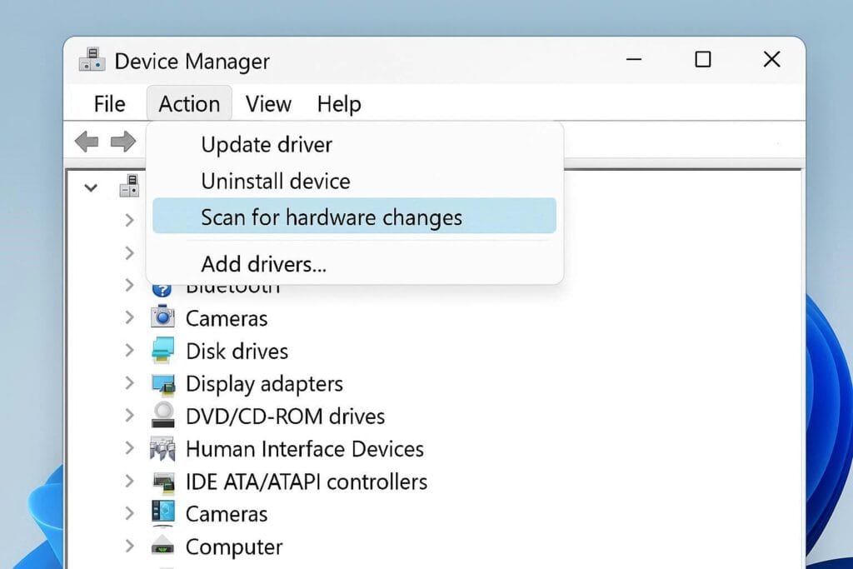Expand the Disk drives category
Image resolution: width=853 pixels, height=569 pixels.
pos(129,351)
